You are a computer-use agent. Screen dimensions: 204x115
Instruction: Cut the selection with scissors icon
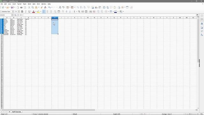coord(29,7)
